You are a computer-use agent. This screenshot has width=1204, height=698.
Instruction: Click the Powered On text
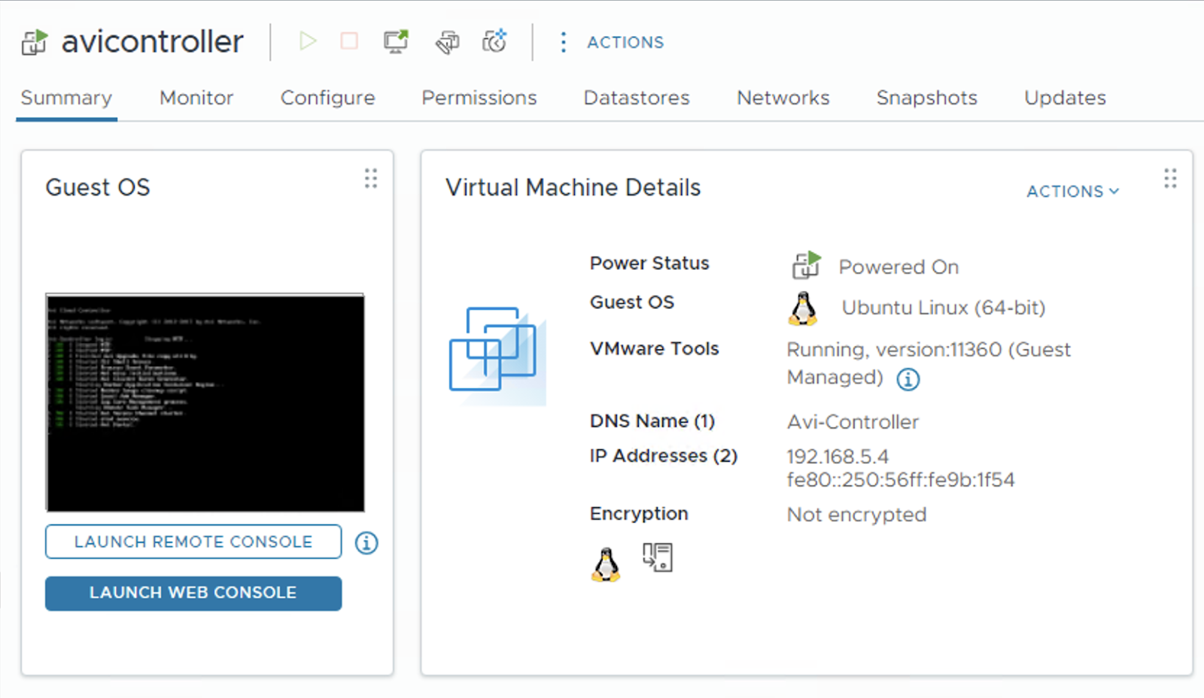[898, 267]
